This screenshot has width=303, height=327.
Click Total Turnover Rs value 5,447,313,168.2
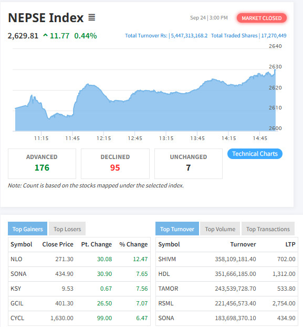[189, 36]
